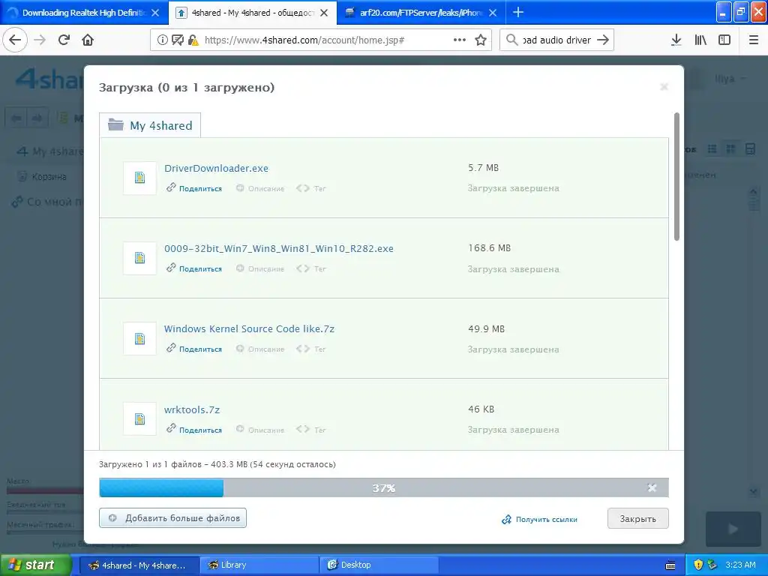Focus the browser search field

pyautogui.click(x=557, y=40)
